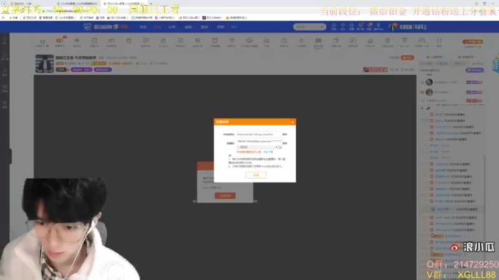Expand the 分类 category dropdown in nav bar
Screen dimensions: 499x280
pyautogui.click(x=172, y=27)
